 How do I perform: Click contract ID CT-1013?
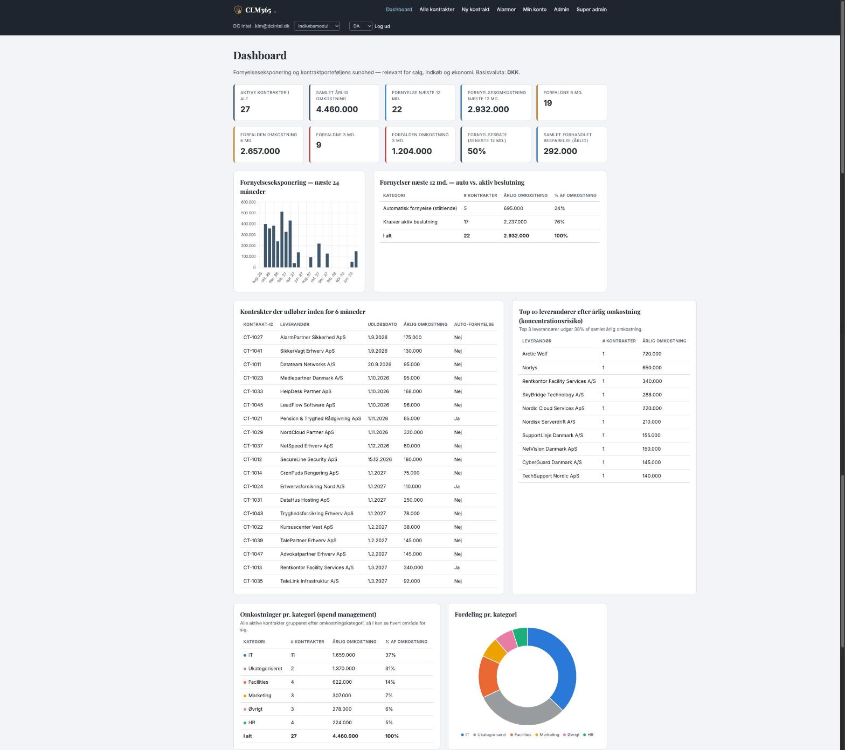coord(252,567)
